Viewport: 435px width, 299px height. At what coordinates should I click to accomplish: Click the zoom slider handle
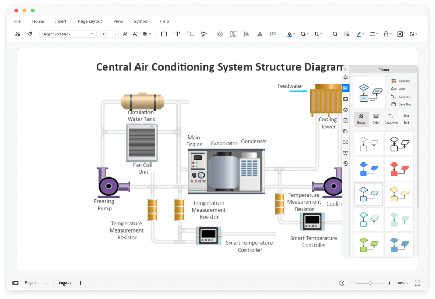pos(370,283)
